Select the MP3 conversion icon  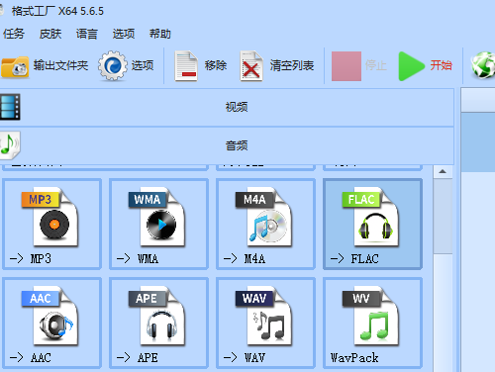[x=50, y=217]
